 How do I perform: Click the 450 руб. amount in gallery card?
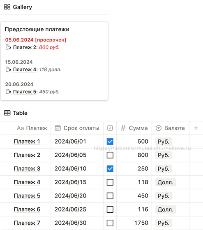[x=49, y=92]
